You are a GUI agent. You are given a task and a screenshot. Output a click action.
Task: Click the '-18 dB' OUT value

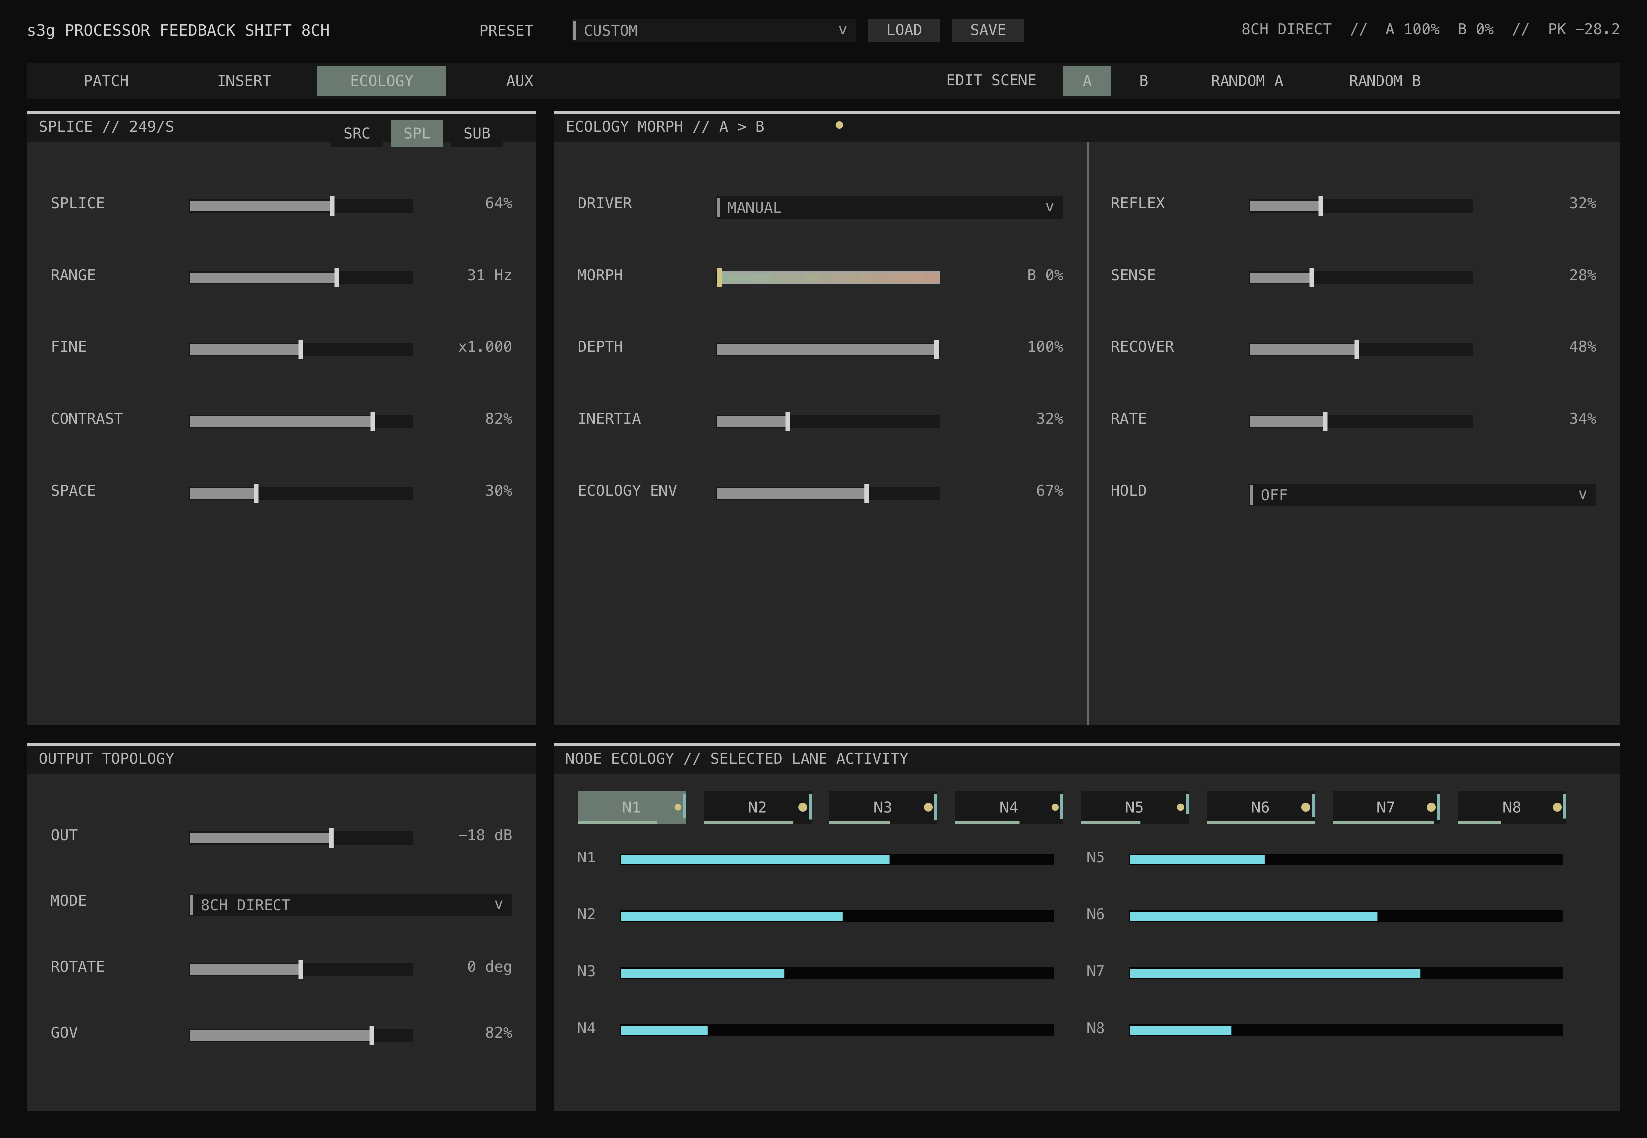[x=484, y=835]
